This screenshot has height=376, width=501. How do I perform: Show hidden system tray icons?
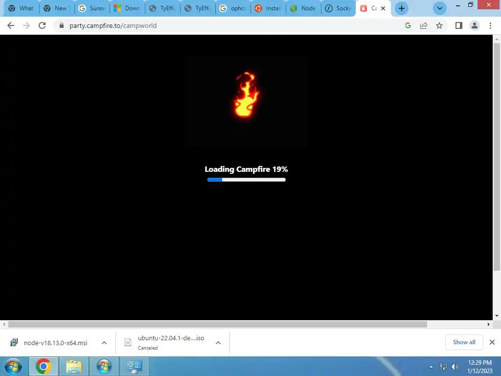pyautogui.click(x=432, y=367)
